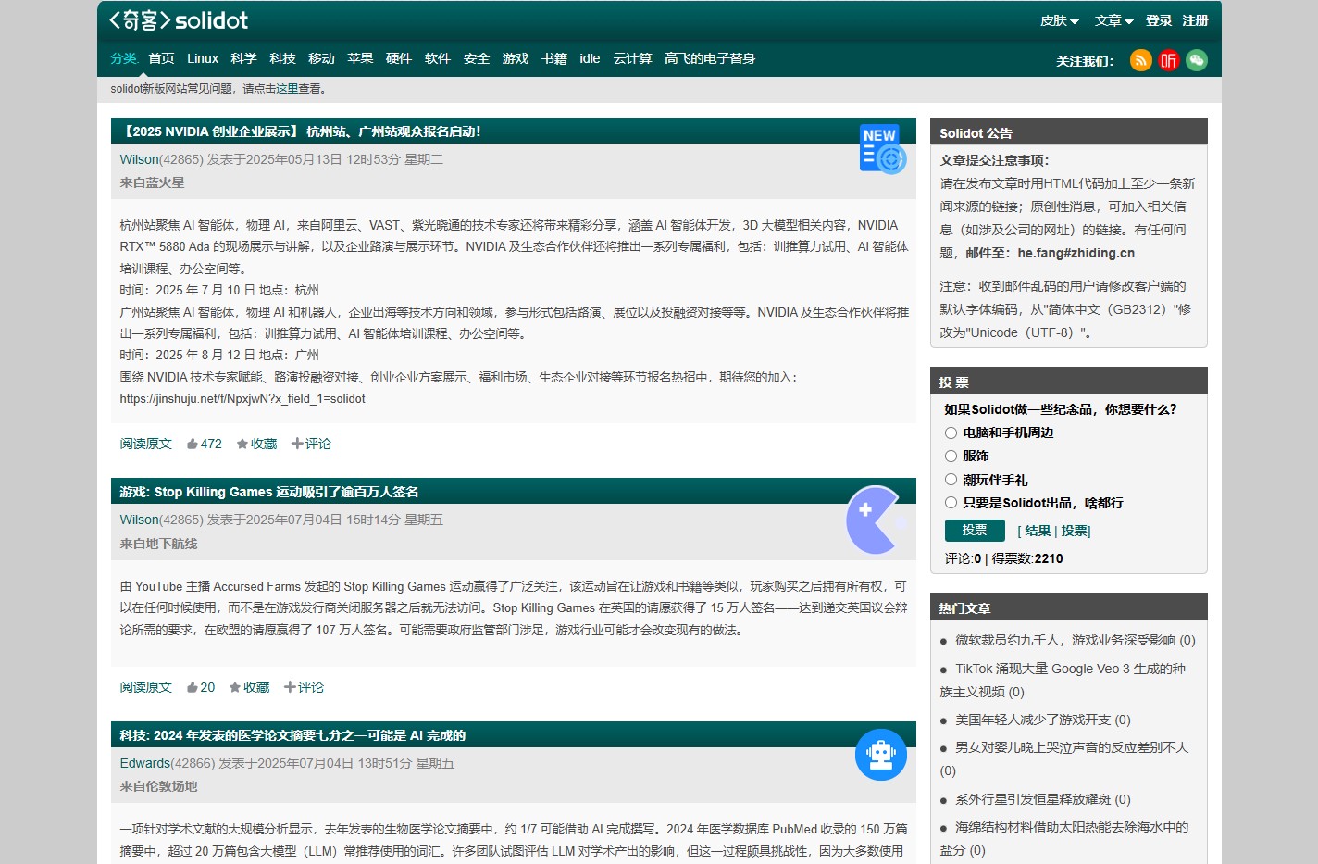
Task: Click the email he.fang#zhiding.cn text
Action: pos(1076,253)
